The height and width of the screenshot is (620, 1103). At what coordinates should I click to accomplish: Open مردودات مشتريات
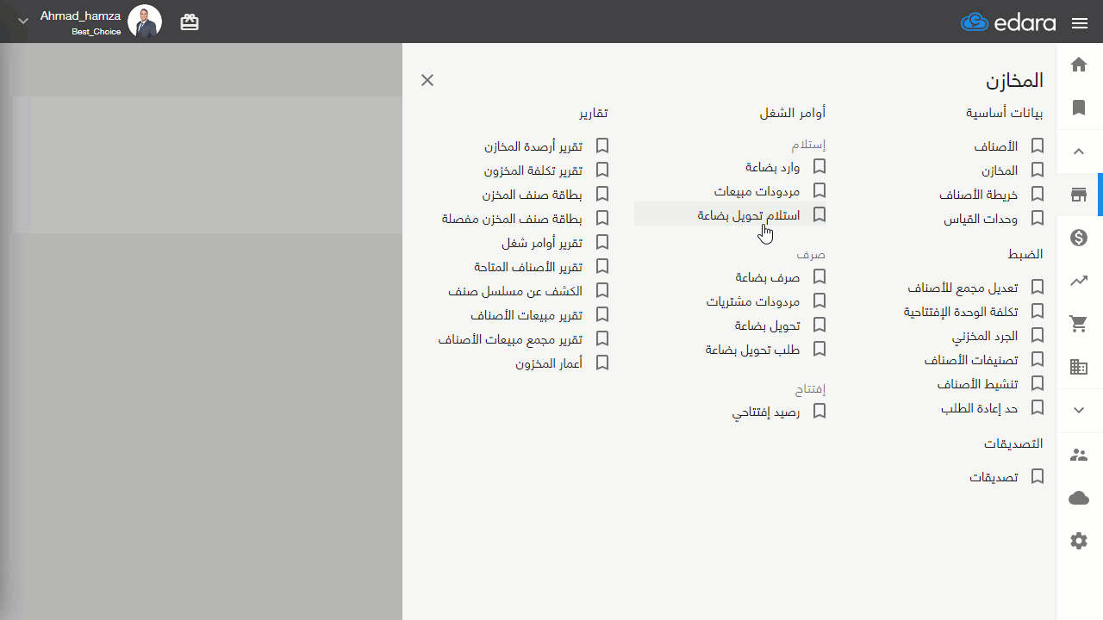[x=753, y=301]
